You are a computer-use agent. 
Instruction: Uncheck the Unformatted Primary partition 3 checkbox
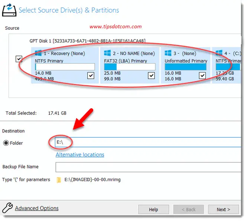pos(202,76)
